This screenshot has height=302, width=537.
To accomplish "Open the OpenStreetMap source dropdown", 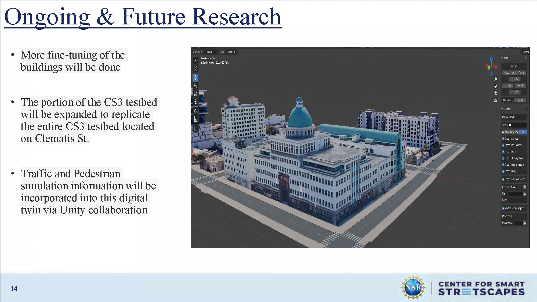I will pyautogui.click(x=508, y=100).
